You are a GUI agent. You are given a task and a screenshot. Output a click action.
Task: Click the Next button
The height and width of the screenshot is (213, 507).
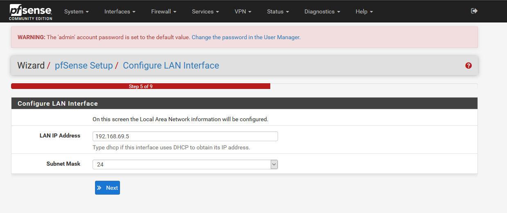pyautogui.click(x=107, y=188)
